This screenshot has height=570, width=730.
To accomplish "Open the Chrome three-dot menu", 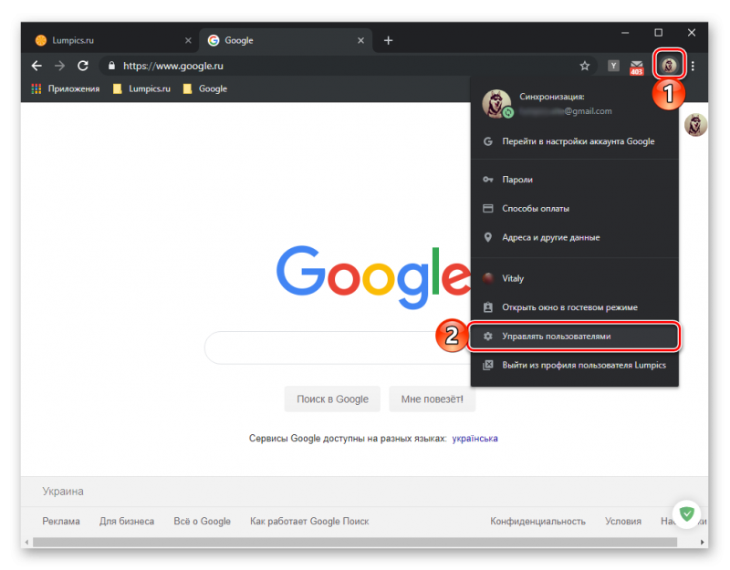I will point(693,66).
